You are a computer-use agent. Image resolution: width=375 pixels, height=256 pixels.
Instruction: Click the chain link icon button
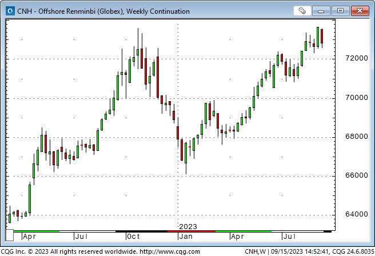pos(302,11)
